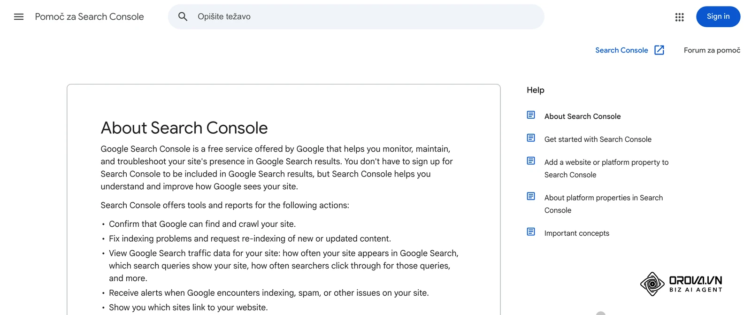Click 'Confirm that Google can find and crawl your site.'

[202, 224]
